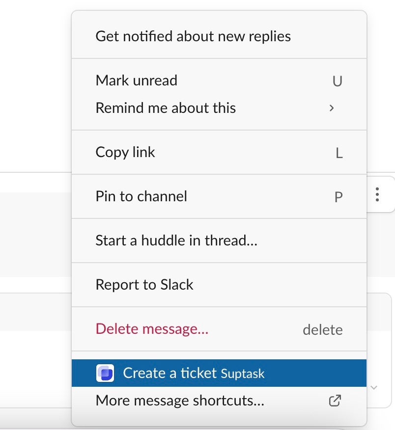Viewport: 395px width, 430px height.
Task: Click the P shortcut hint beside Pin to channel
Action: point(338,197)
